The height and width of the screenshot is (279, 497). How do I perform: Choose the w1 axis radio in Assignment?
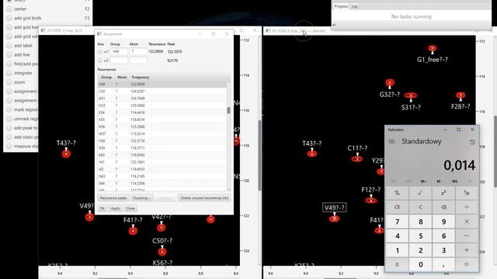[100, 51]
